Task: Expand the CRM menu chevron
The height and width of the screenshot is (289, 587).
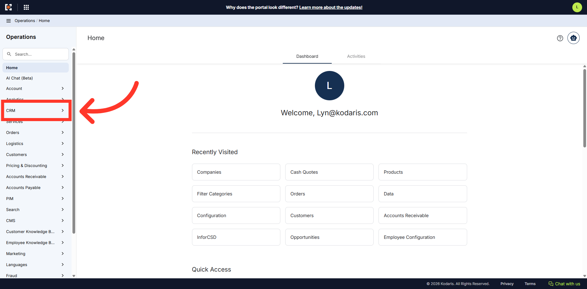Action: 63,110
